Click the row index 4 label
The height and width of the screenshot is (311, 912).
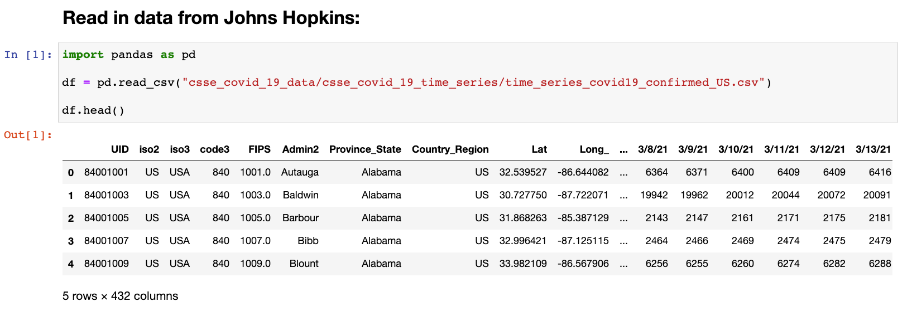coord(71,264)
